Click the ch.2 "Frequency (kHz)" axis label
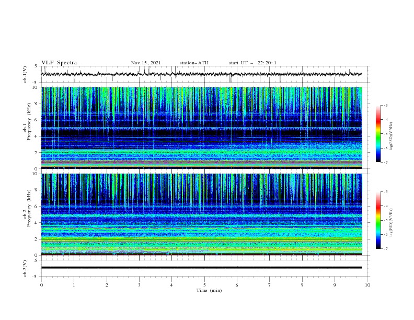The image size is (414, 320). pos(29,208)
